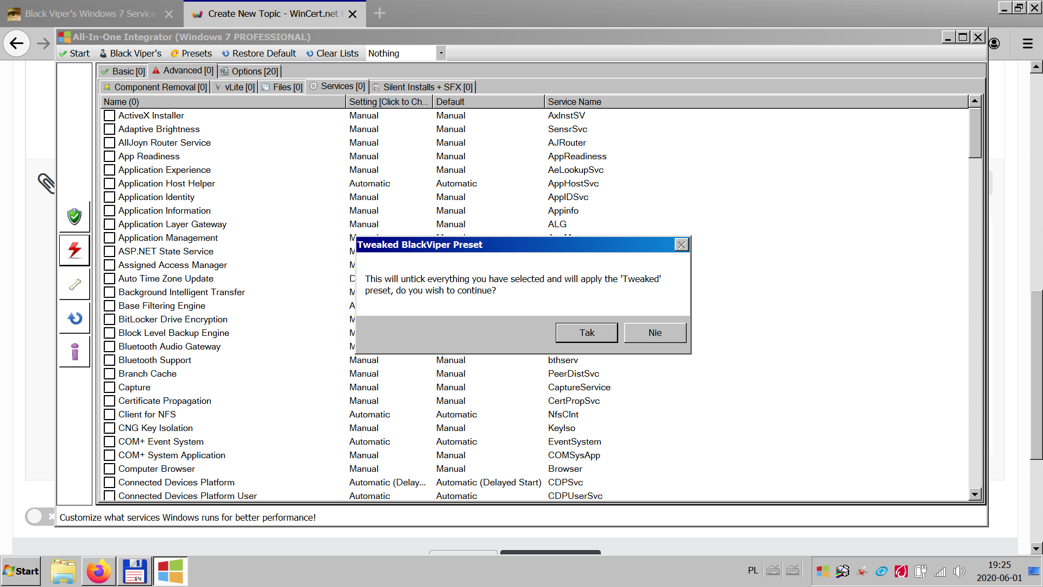Click the purple figure sidebar icon
Image resolution: width=1043 pixels, height=587 pixels.
coord(74,352)
